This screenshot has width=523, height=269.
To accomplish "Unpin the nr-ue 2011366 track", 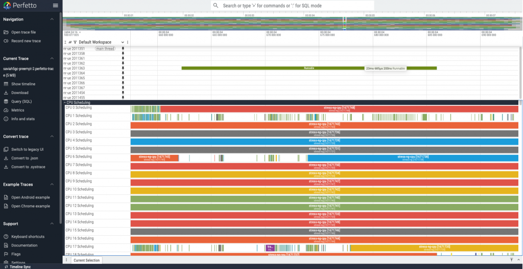I will [123, 83].
